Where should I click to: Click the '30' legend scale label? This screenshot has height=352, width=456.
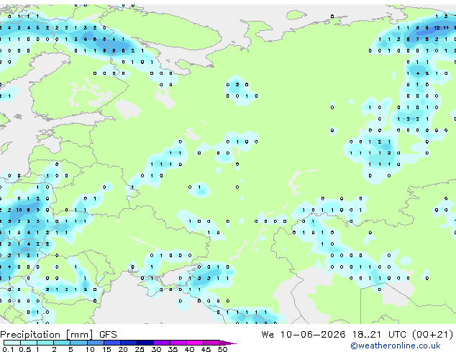(156, 349)
